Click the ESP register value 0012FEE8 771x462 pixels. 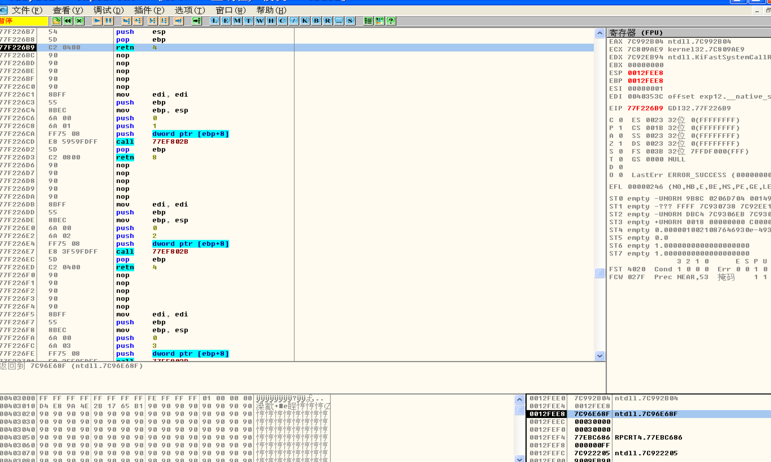click(x=645, y=73)
